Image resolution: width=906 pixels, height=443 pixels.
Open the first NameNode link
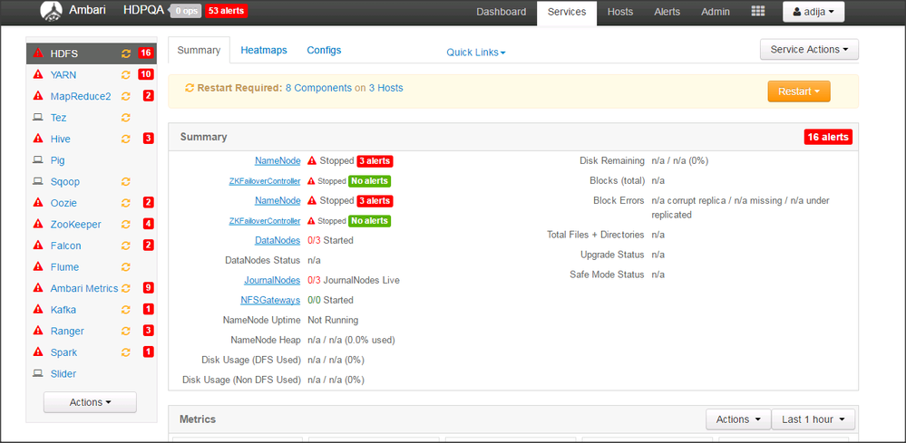[x=278, y=161]
